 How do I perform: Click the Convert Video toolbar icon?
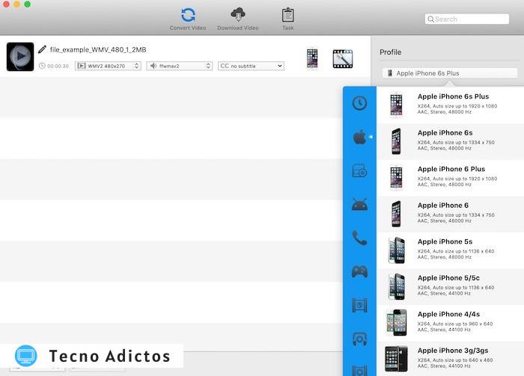(188, 16)
